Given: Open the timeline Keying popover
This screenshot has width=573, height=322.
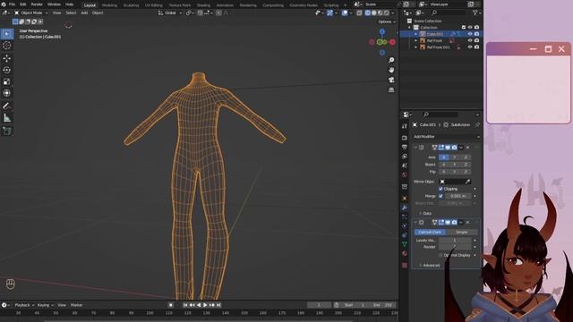Looking at the screenshot, I should point(46,305).
